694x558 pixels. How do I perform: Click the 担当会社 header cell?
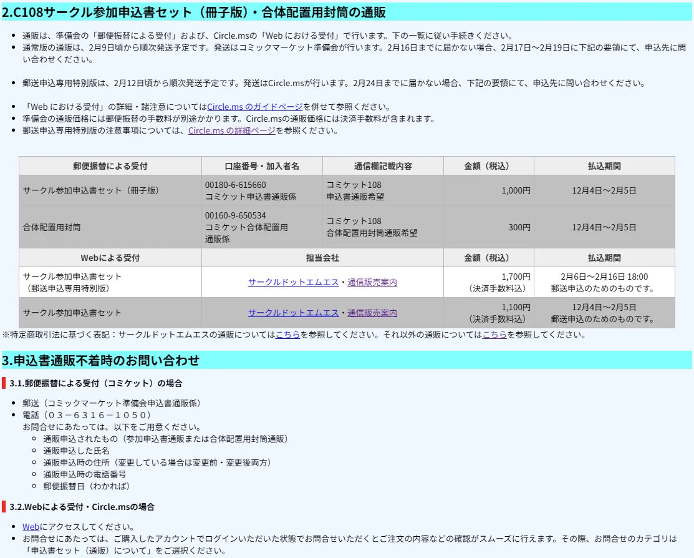[x=322, y=258]
